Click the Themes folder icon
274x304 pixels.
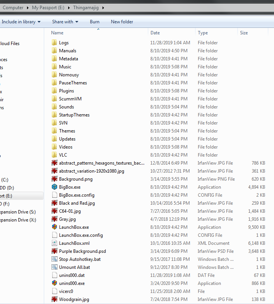[54, 131]
